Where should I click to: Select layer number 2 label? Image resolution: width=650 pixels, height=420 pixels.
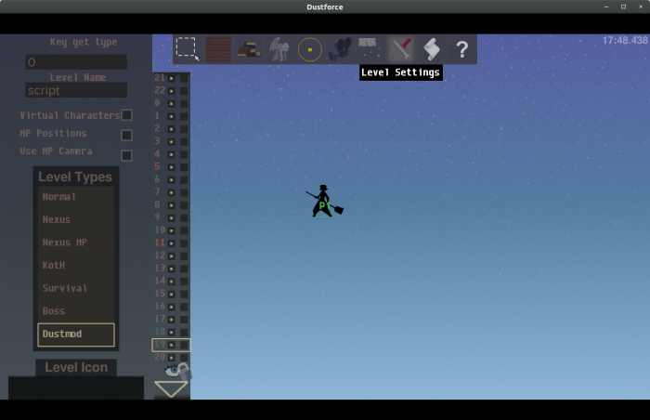(x=157, y=128)
